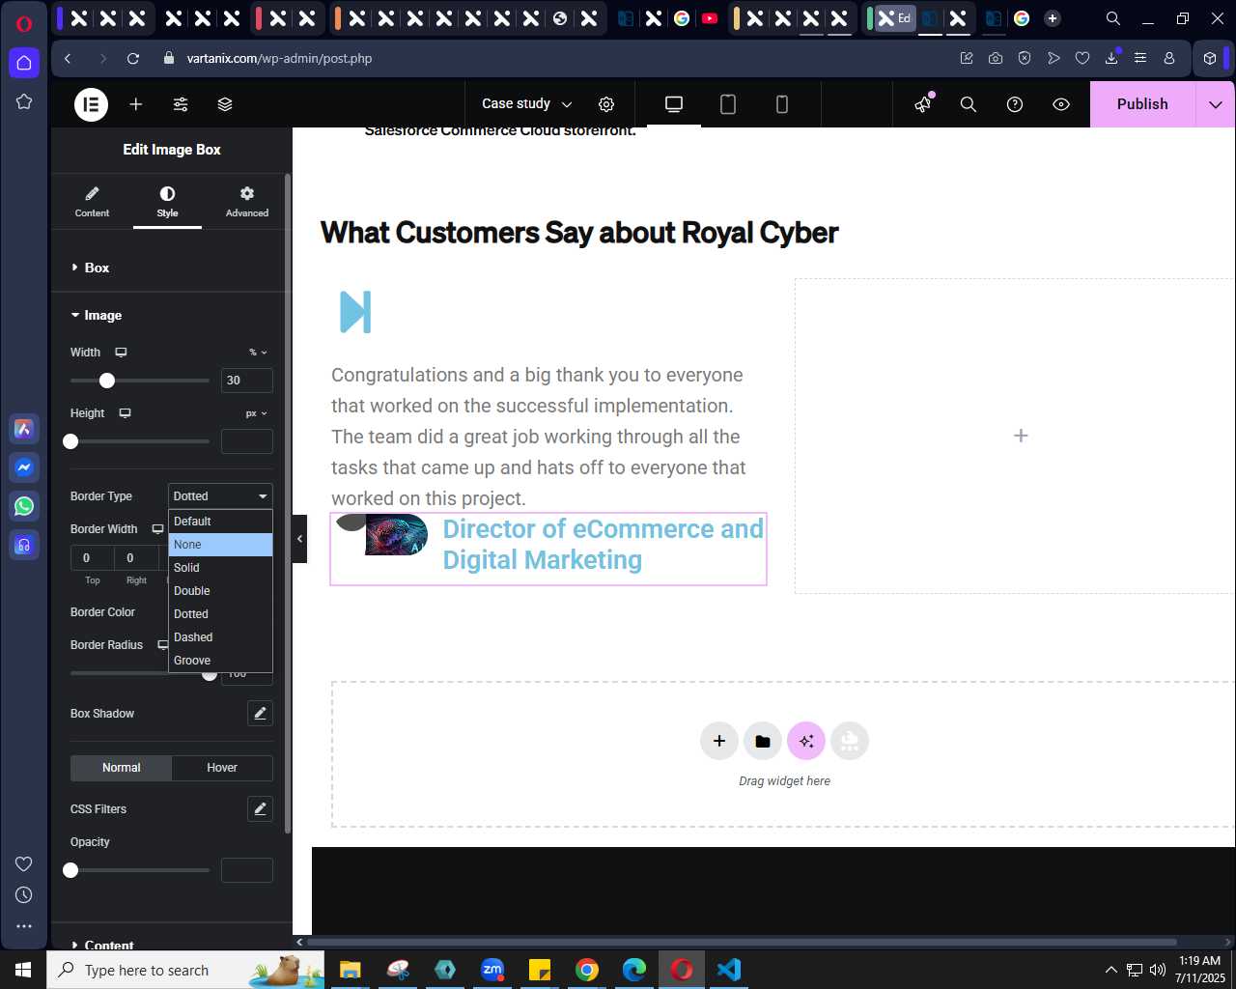Select the Hover state toggle
Image resolution: width=1236 pixels, height=989 pixels.
pos(222,768)
